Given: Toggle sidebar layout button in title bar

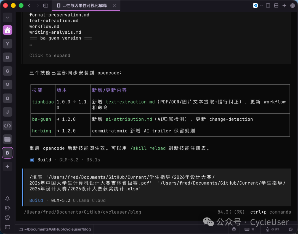Looking at the screenshot, I should (x=46, y=6).
